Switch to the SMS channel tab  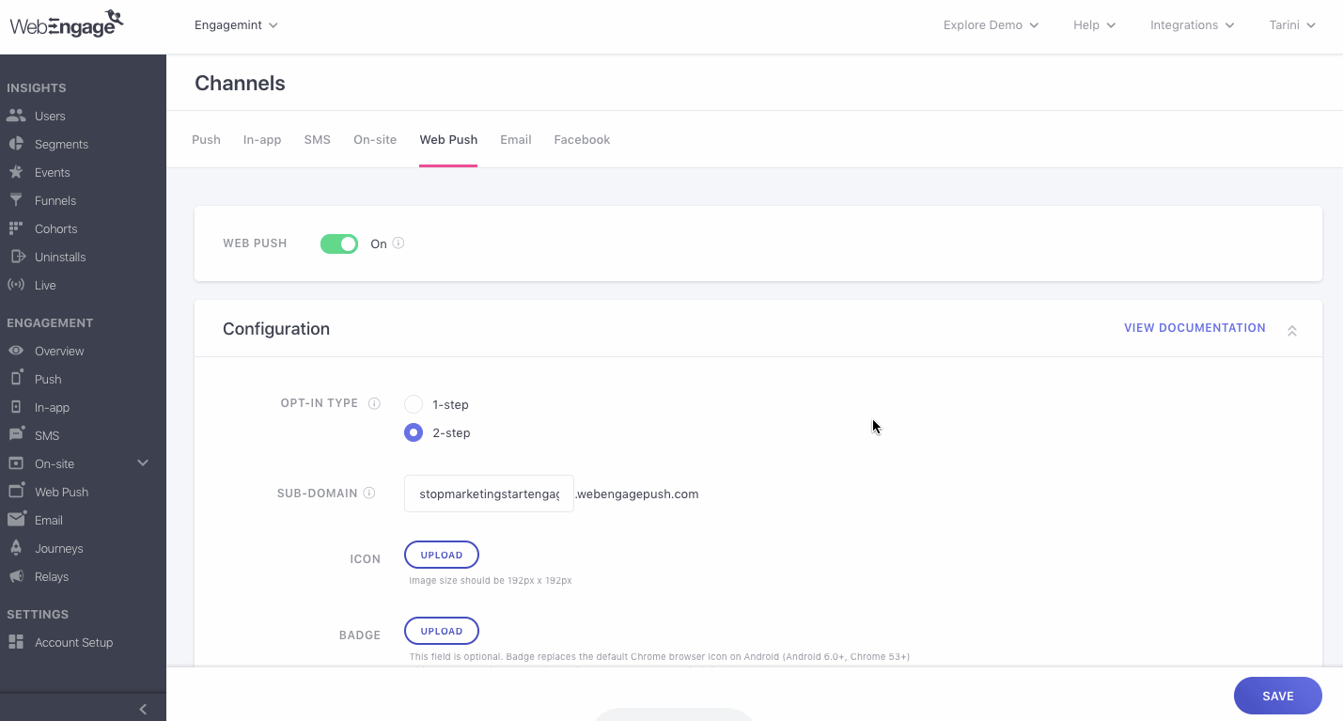[x=318, y=139]
